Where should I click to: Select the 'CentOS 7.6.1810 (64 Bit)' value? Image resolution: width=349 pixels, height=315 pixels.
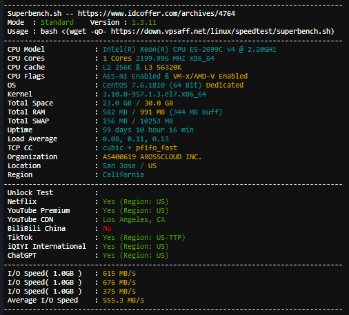(152, 85)
